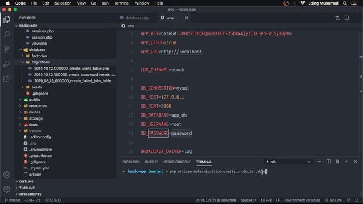Click Spaces: 4 indentation setting
Viewport: 363px width, 204px height.
pyautogui.click(x=248, y=200)
